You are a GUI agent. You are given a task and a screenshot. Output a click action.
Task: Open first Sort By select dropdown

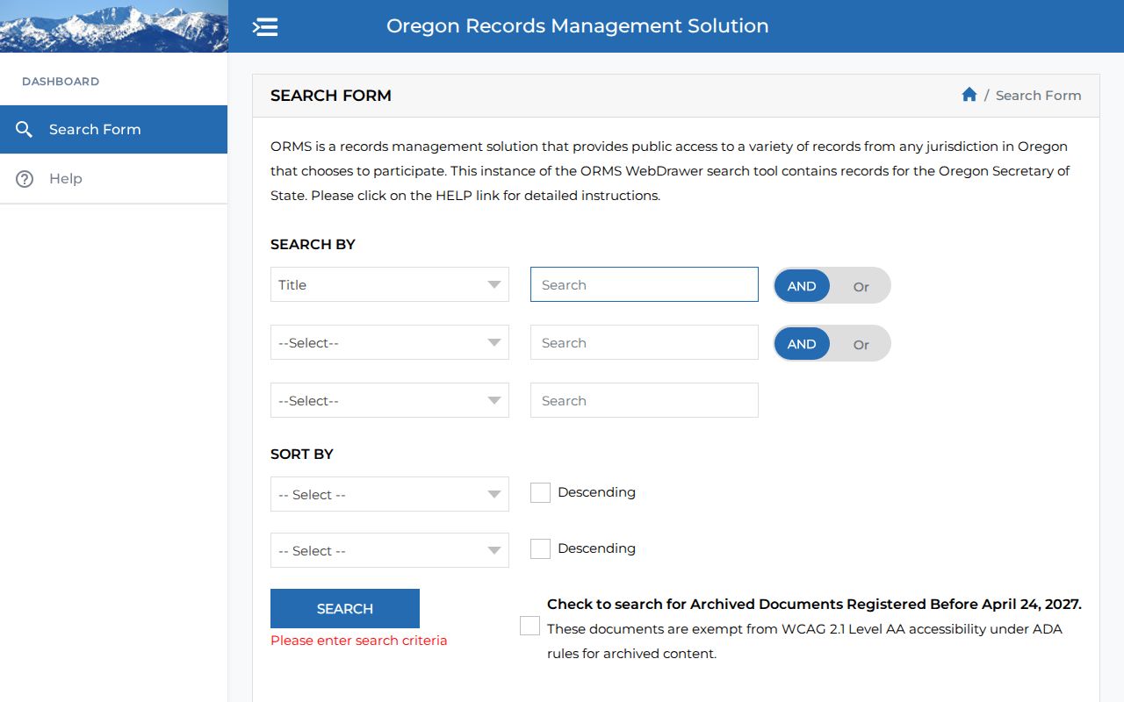click(x=390, y=495)
